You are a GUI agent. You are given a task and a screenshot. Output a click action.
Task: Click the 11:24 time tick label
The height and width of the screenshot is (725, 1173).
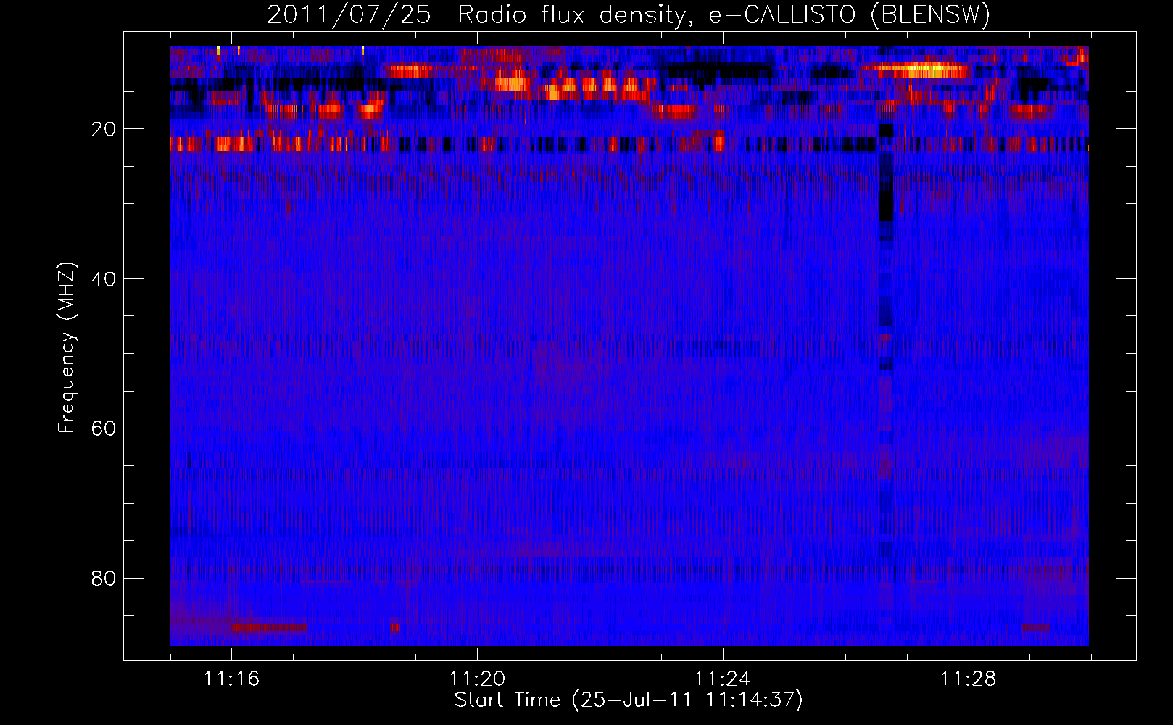[723, 679]
